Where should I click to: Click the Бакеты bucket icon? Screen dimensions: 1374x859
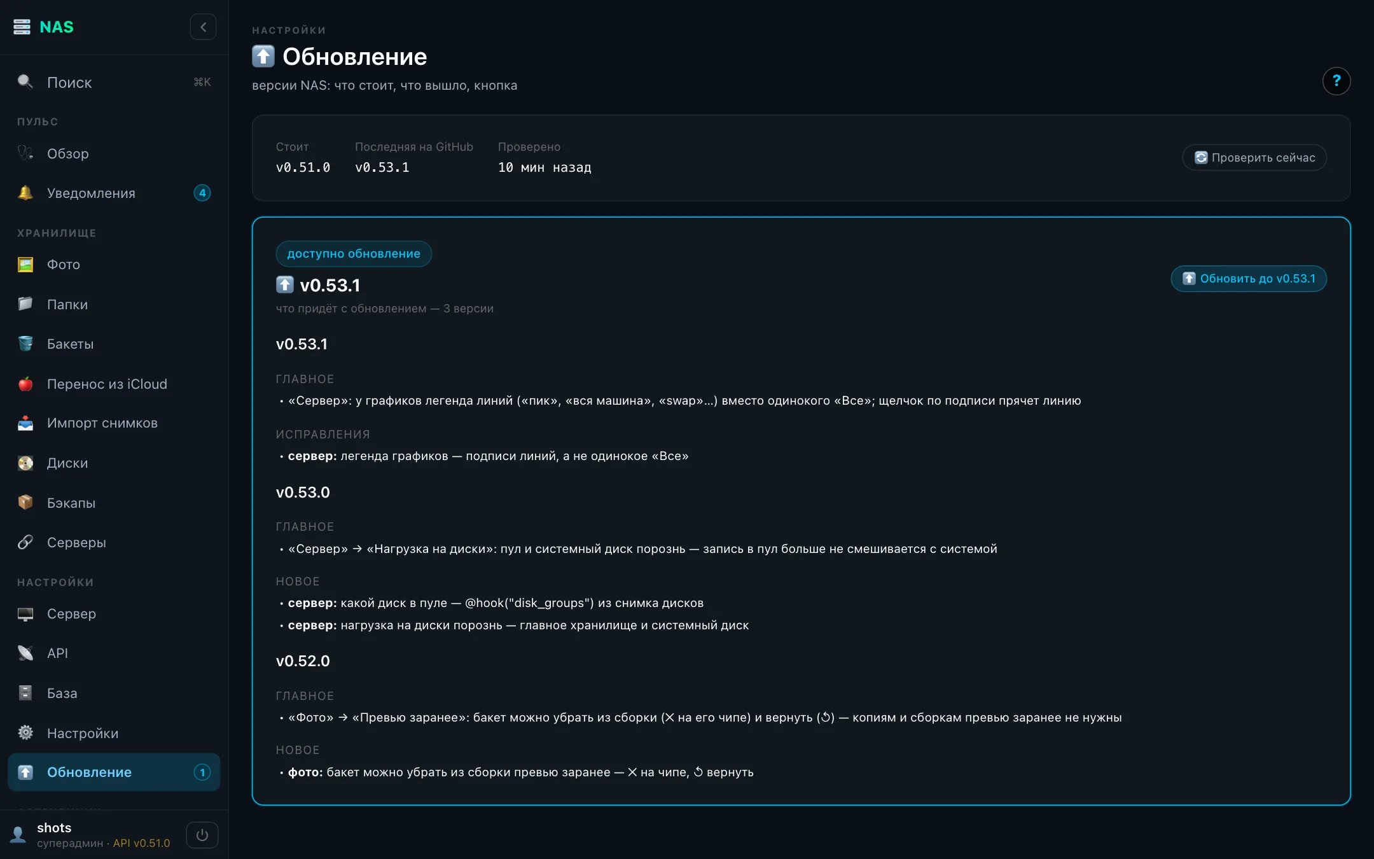point(25,344)
